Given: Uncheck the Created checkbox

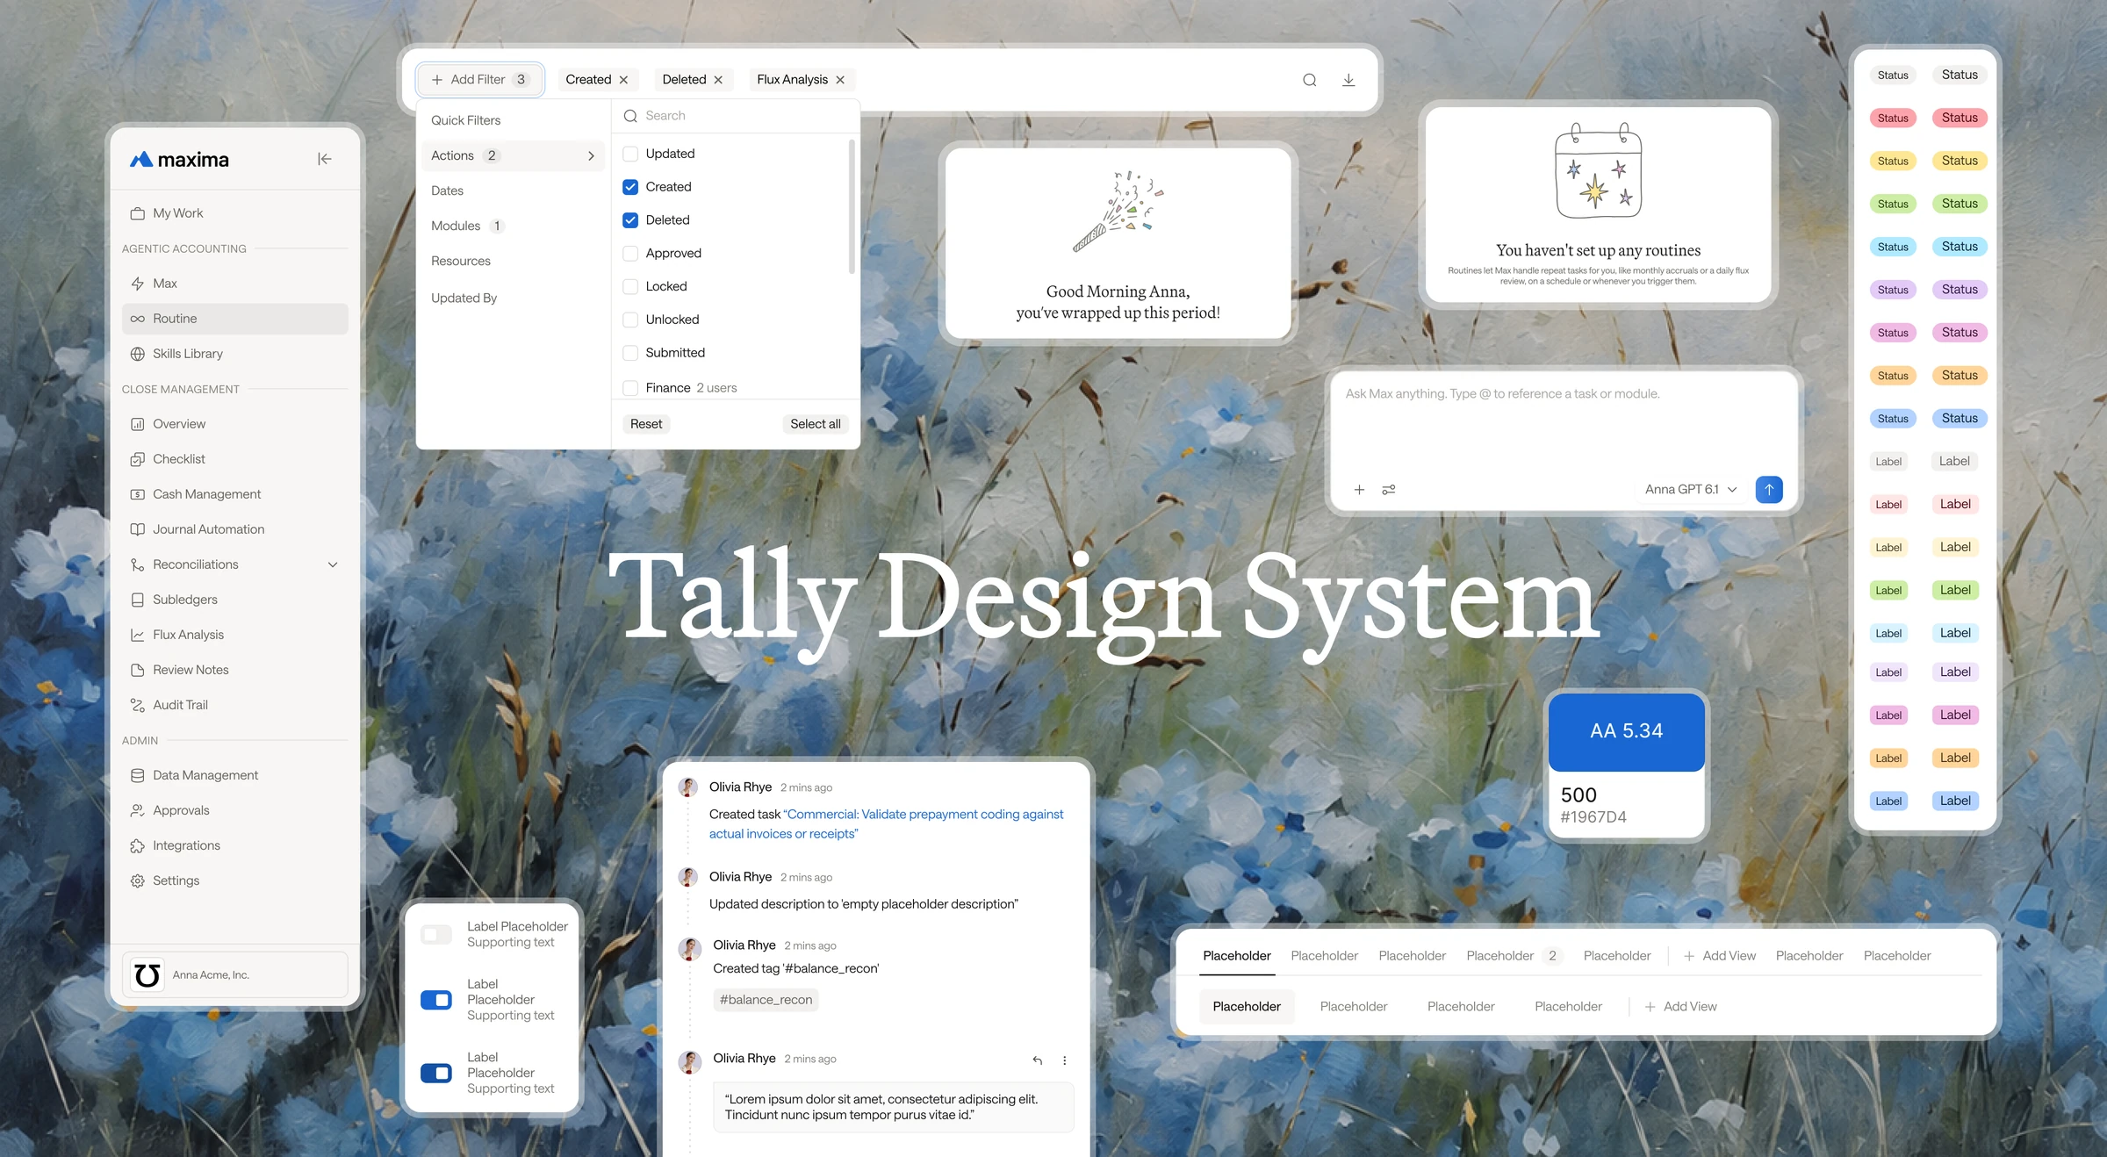Looking at the screenshot, I should [630, 187].
